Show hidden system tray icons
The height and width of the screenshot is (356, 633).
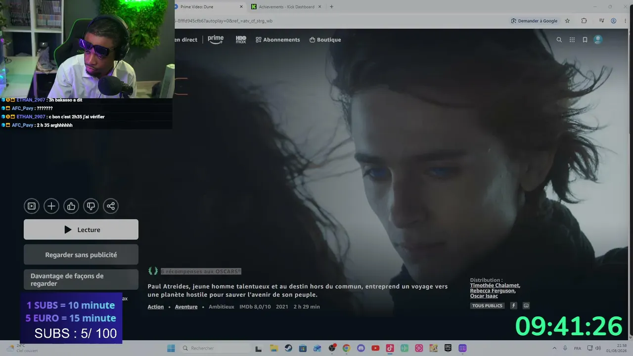coord(554,348)
